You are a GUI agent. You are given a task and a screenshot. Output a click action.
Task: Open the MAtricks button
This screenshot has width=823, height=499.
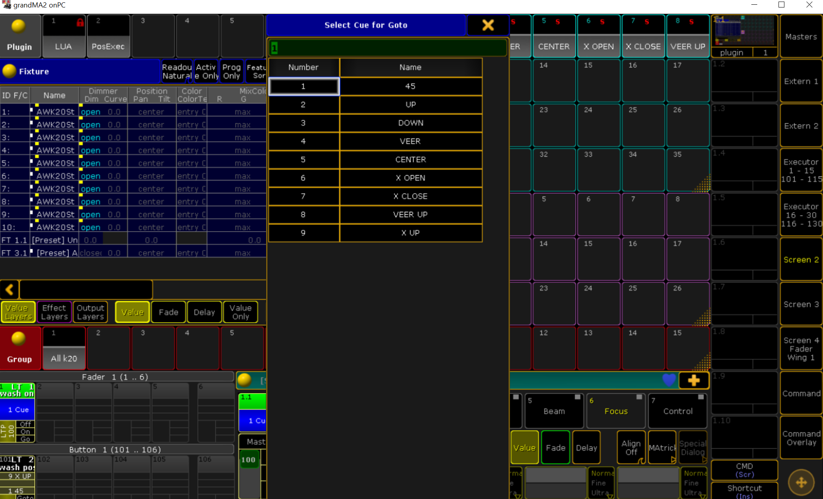(x=662, y=447)
